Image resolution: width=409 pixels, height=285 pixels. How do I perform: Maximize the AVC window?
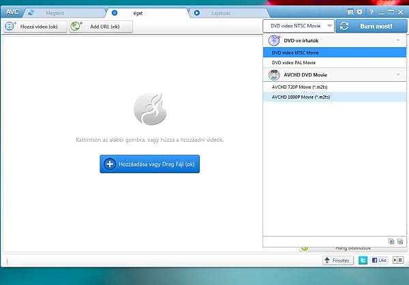click(x=391, y=12)
